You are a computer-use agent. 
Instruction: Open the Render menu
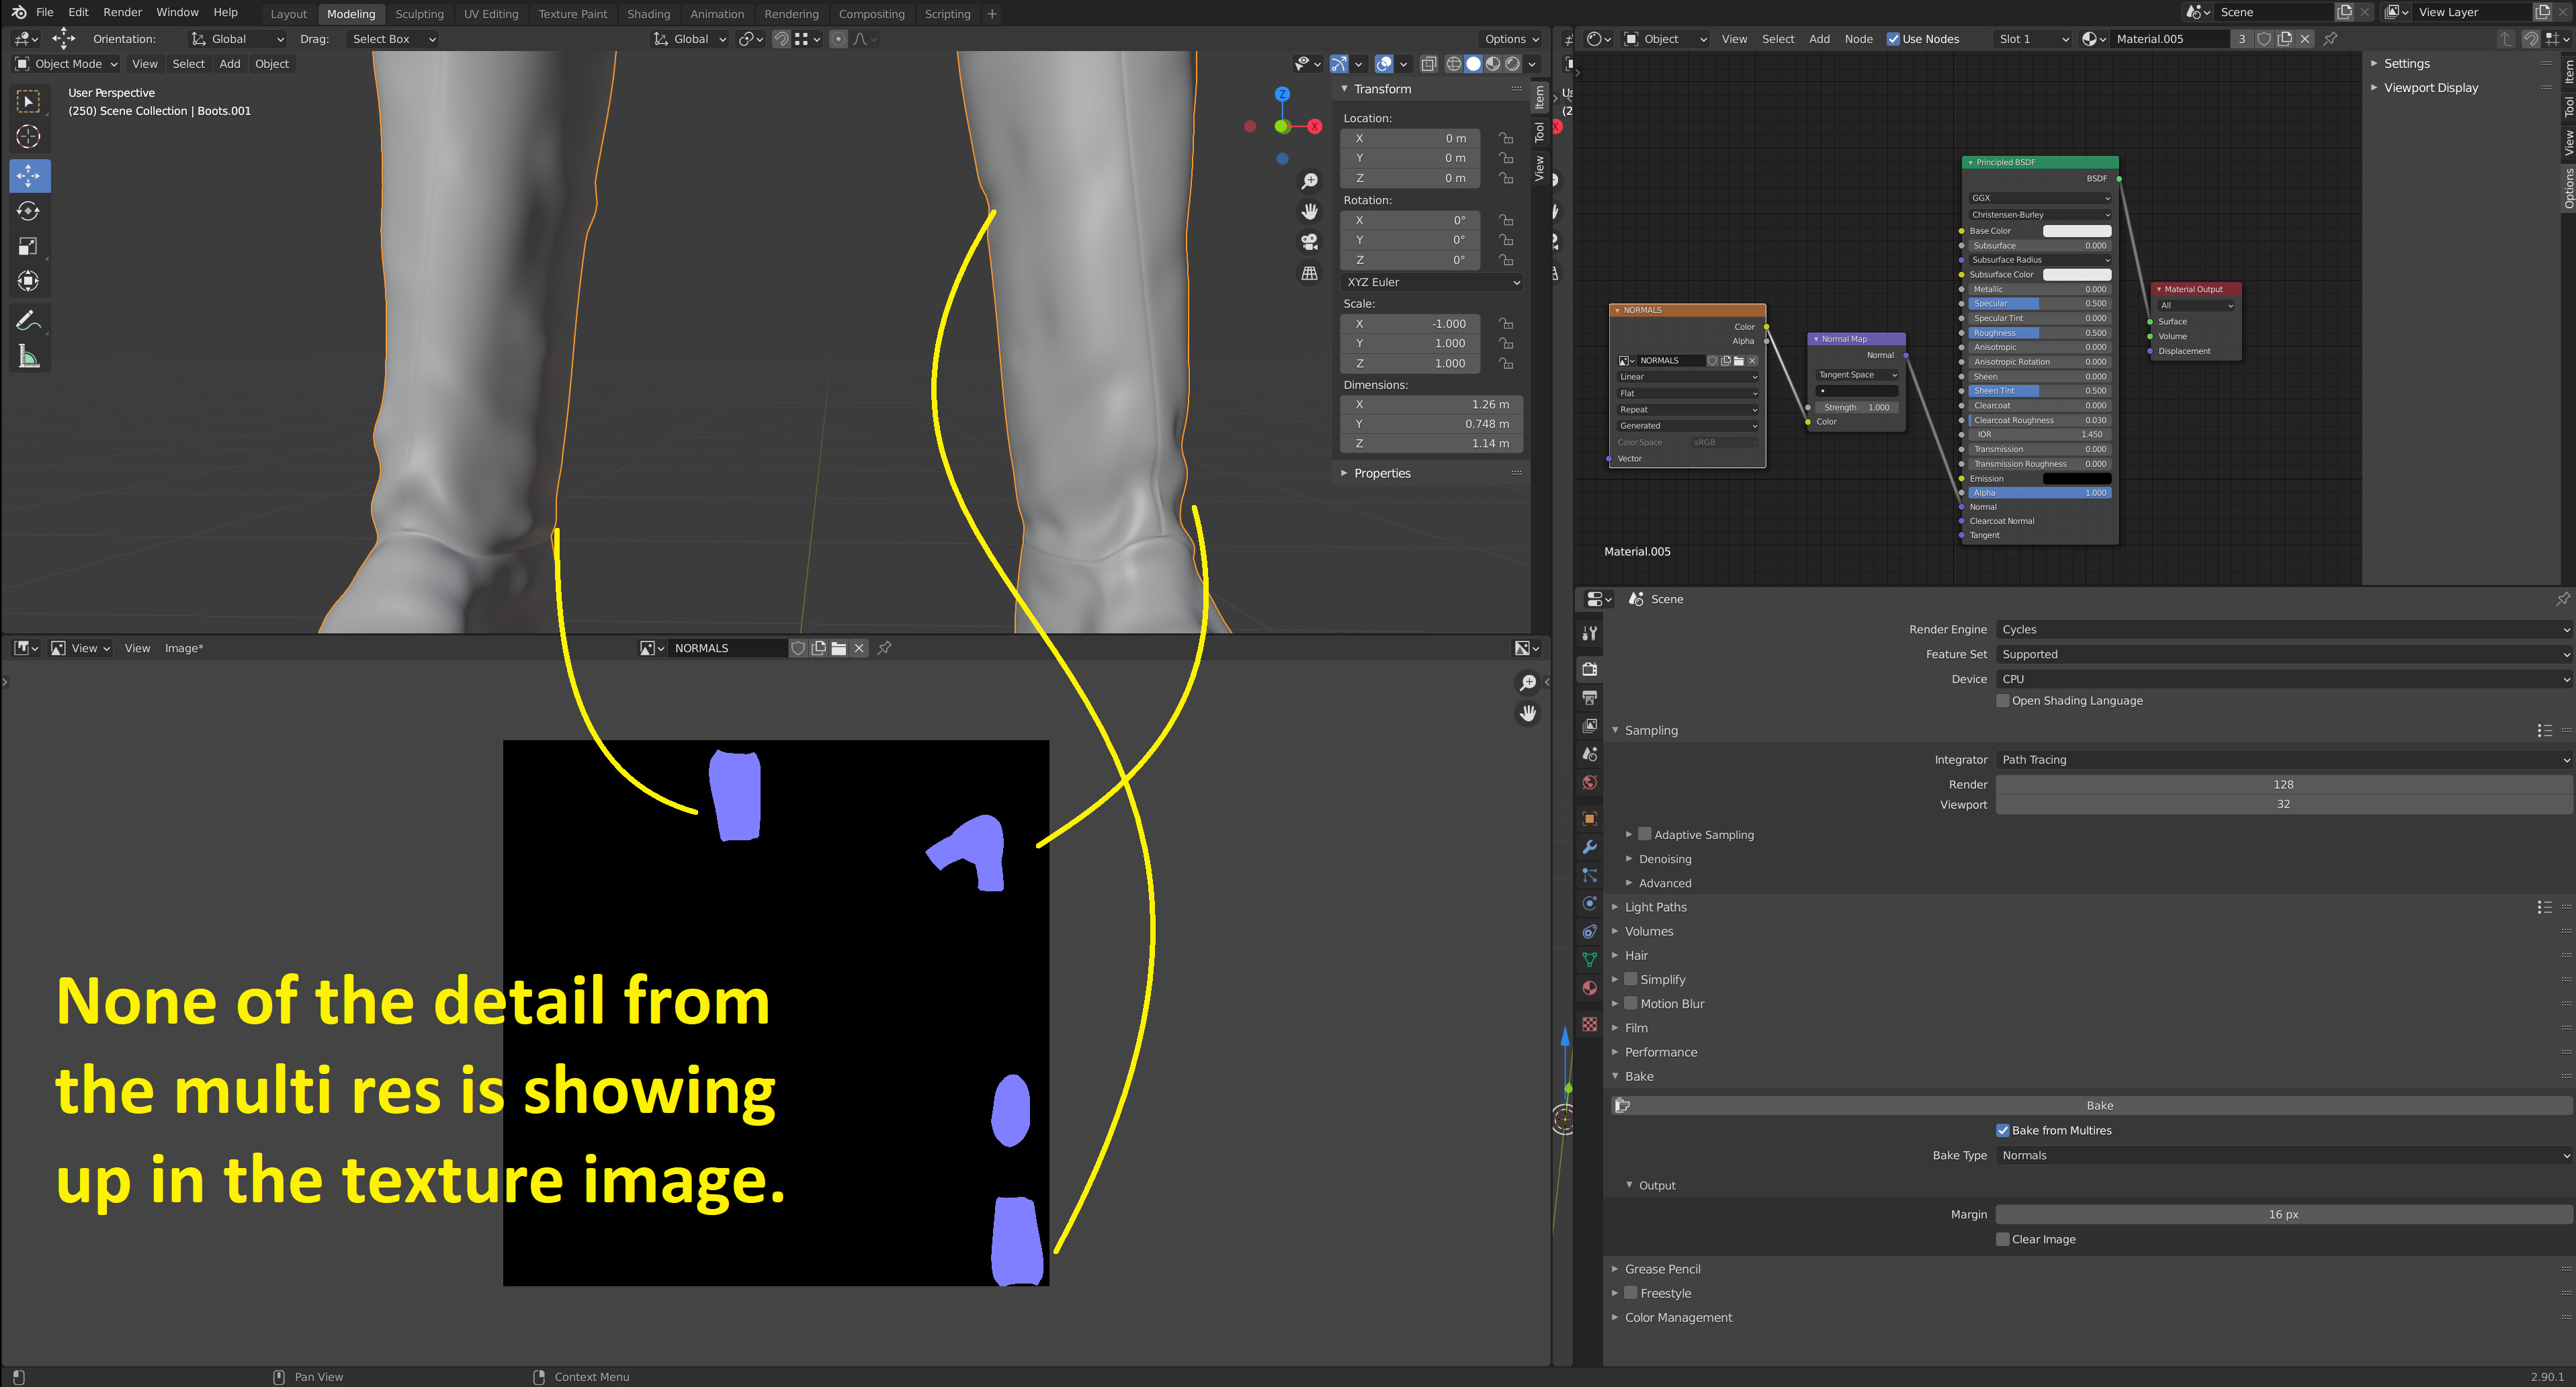click(122, 12)
